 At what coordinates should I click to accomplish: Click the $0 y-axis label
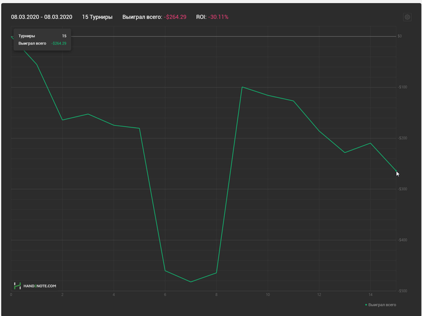pyautogui.click(x=400, y=36)
